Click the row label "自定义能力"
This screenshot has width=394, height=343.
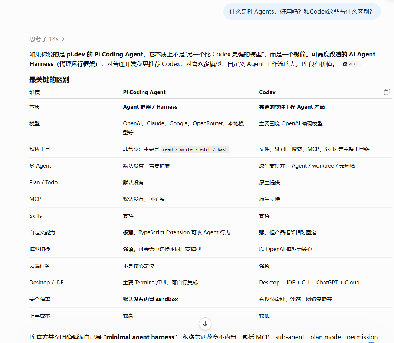coord(42,232)
